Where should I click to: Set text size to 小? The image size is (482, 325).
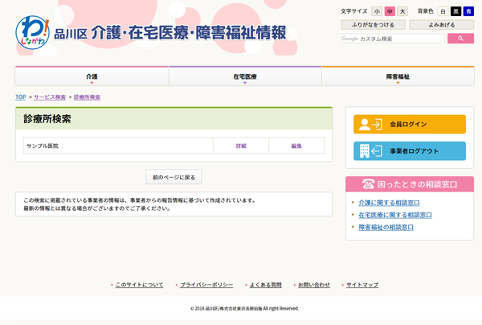click(x=377, y=11)
